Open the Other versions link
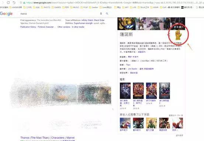 pos(64,27)
